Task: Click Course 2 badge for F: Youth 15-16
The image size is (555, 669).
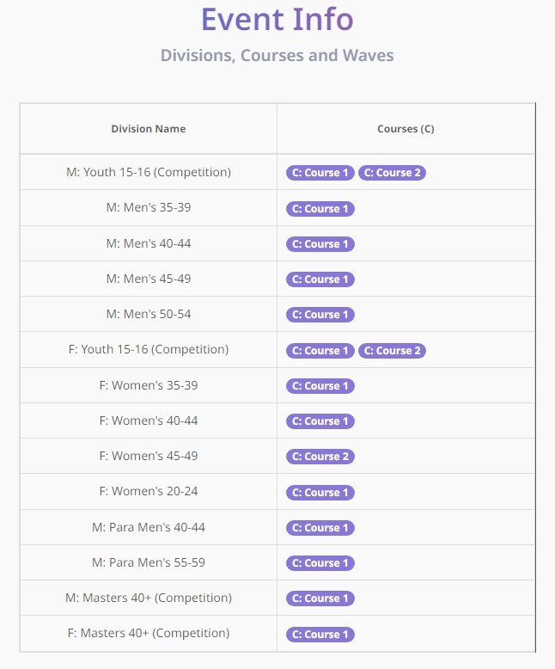Action: pos(392,351)
